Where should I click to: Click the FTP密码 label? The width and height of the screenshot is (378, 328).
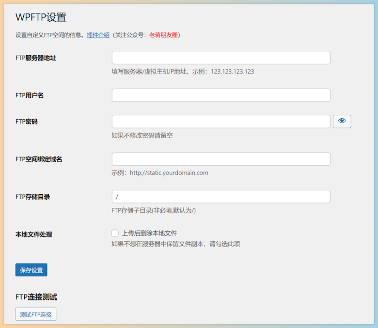pyautogui.click(x=26, y=122)
